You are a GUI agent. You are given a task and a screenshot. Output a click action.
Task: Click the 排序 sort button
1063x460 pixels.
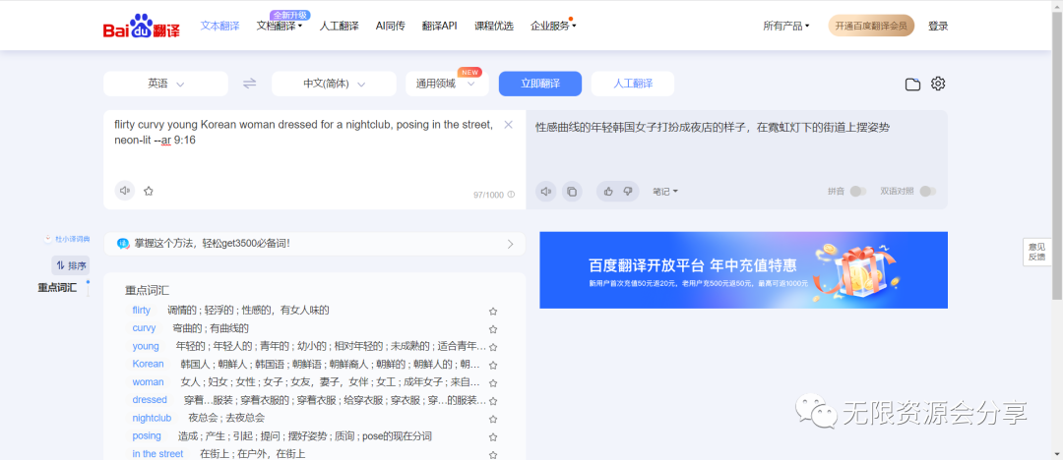point(71,265)
